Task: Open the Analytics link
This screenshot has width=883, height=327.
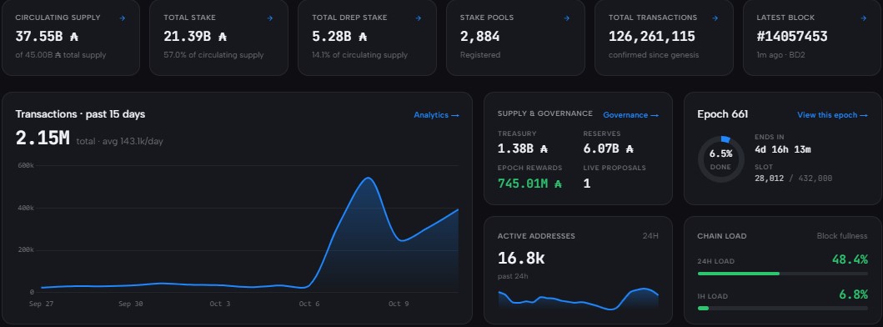Action: 436,115
